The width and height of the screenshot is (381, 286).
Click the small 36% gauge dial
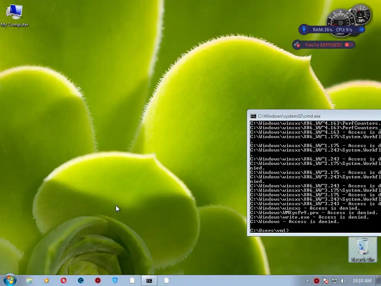[x=361, y=15]
